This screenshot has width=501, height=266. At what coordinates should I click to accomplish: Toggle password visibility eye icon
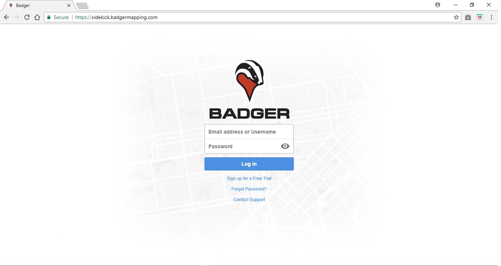[285, 146]
